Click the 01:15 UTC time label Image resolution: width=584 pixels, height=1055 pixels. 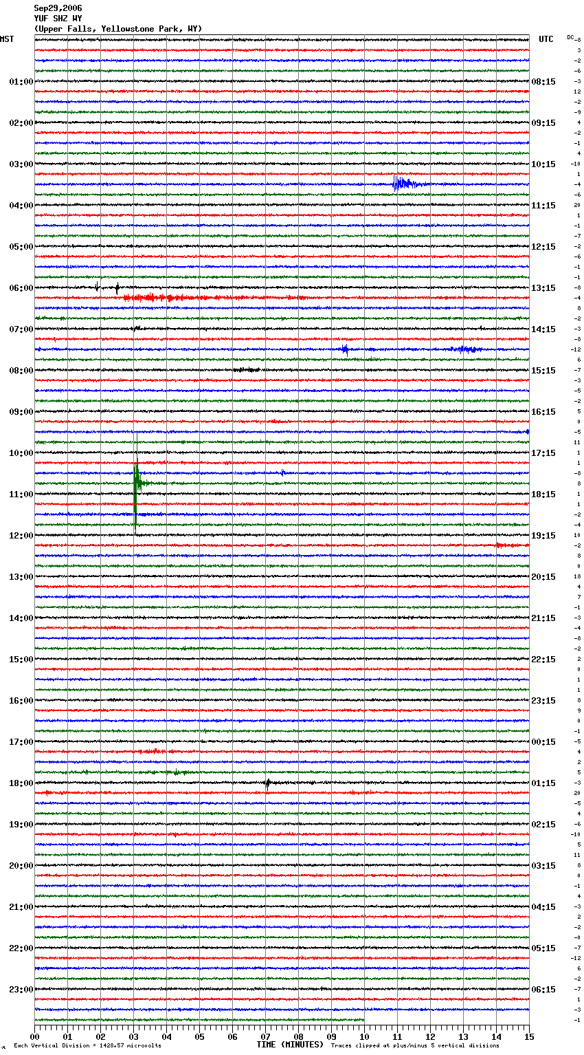click(x=543, y=783)
